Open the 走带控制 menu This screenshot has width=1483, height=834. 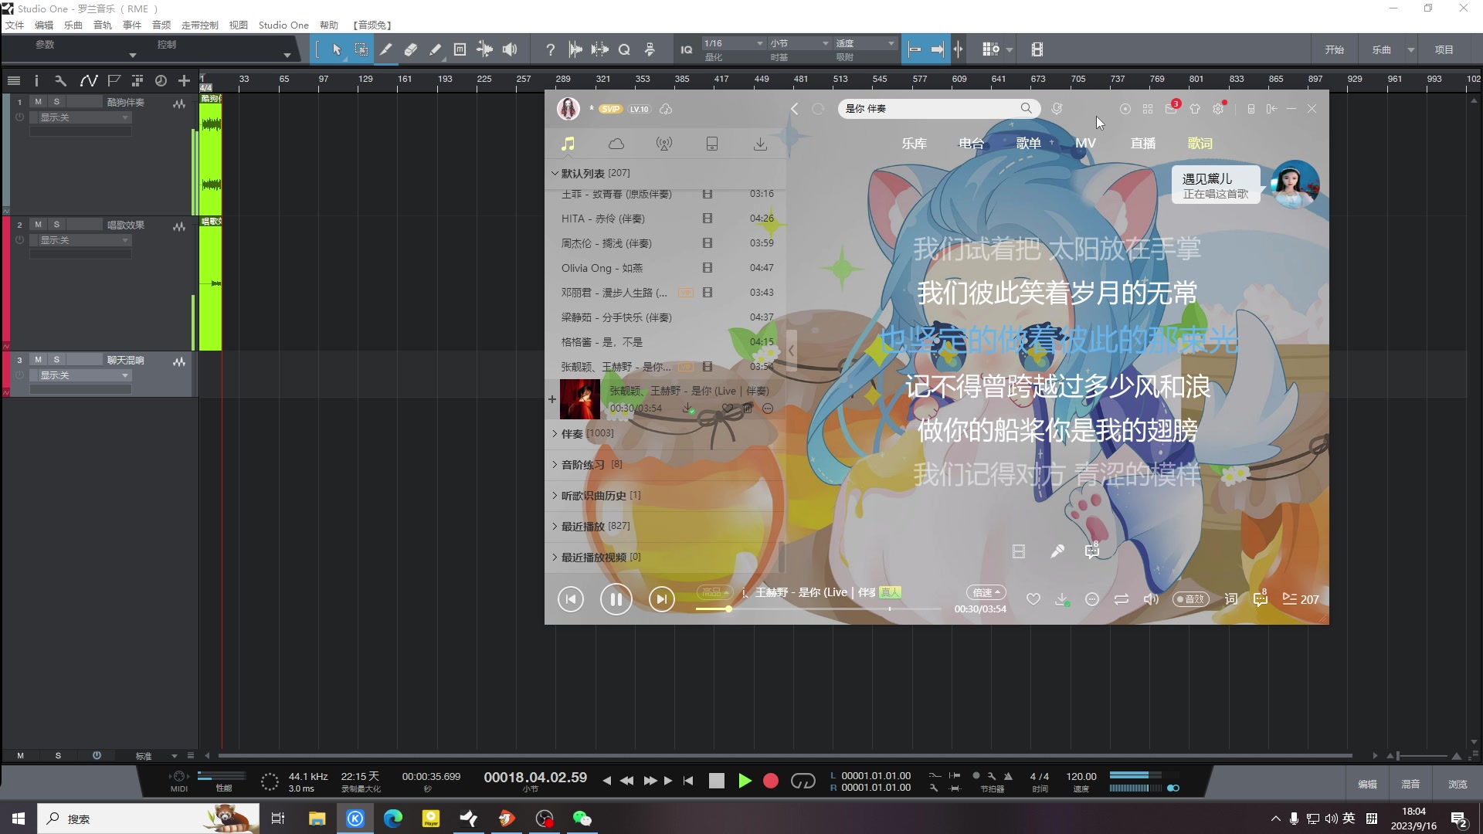pos(200,25)
